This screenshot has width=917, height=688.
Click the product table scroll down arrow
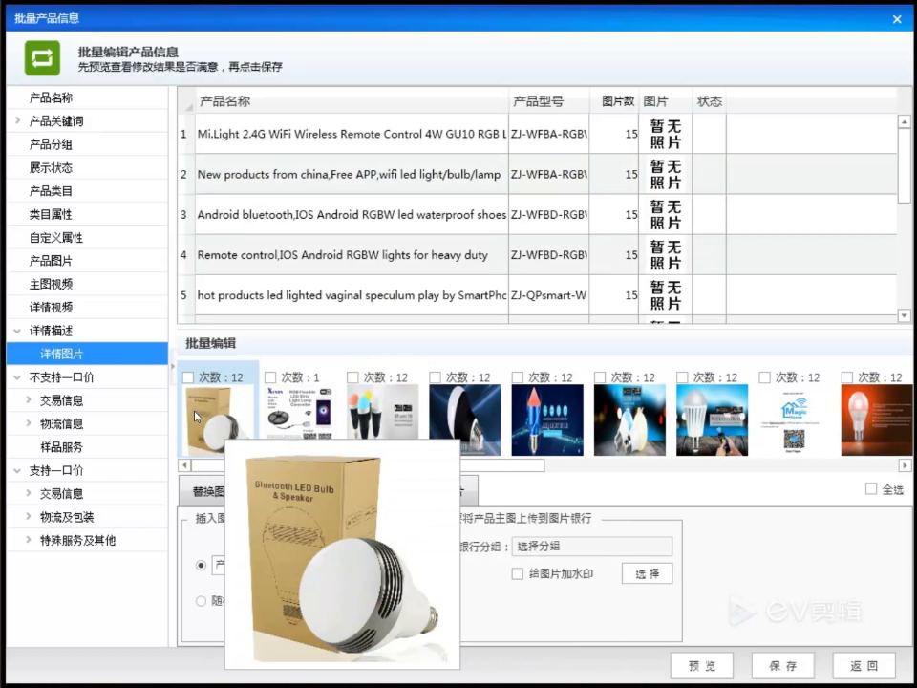pyautogui.click(x=905, y=315)
